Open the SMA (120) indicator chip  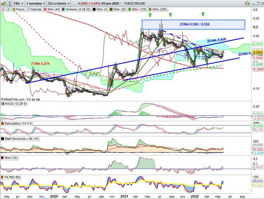tap(137, 9)
